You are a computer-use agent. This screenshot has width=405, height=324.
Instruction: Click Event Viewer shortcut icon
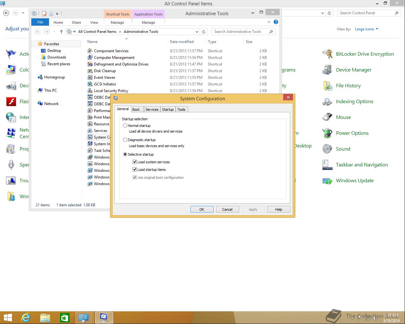pyautogui.click(x=90, y=78)
